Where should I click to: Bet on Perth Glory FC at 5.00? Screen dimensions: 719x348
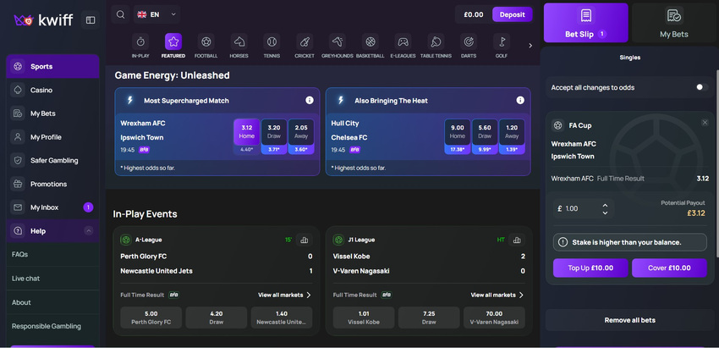pos(151,318)
